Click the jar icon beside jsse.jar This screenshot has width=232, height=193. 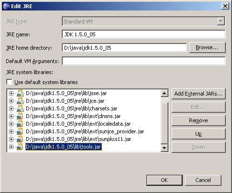coord(20,93)
